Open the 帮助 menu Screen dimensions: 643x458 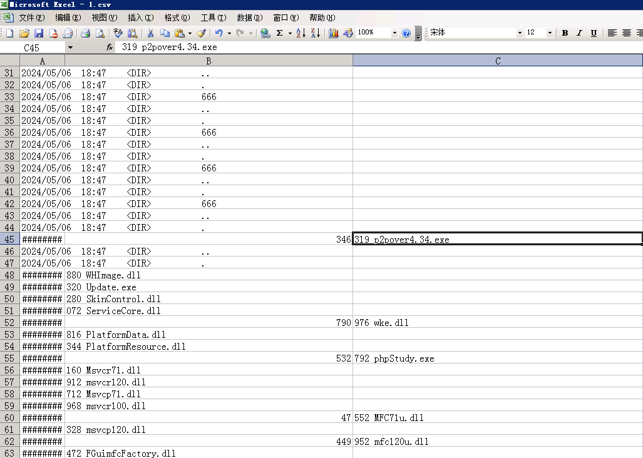[x=322, y=18]
